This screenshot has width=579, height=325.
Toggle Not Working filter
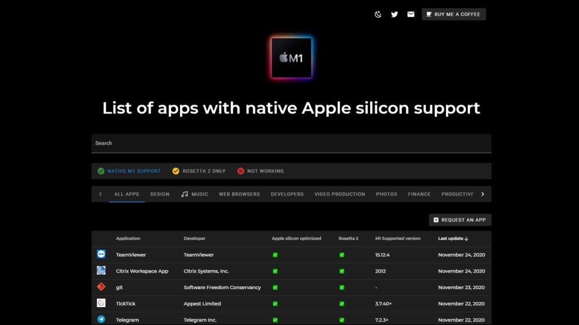[261, 171]
